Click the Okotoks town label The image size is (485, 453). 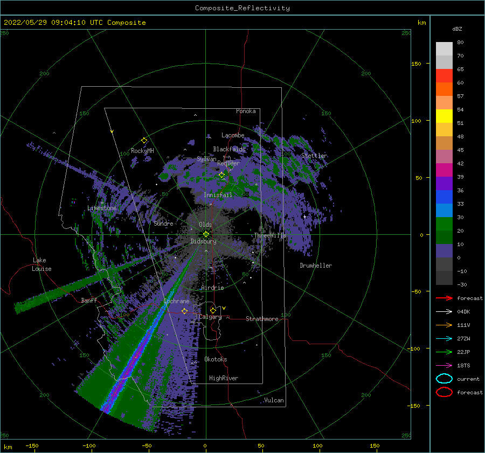[x=216, y=359]
